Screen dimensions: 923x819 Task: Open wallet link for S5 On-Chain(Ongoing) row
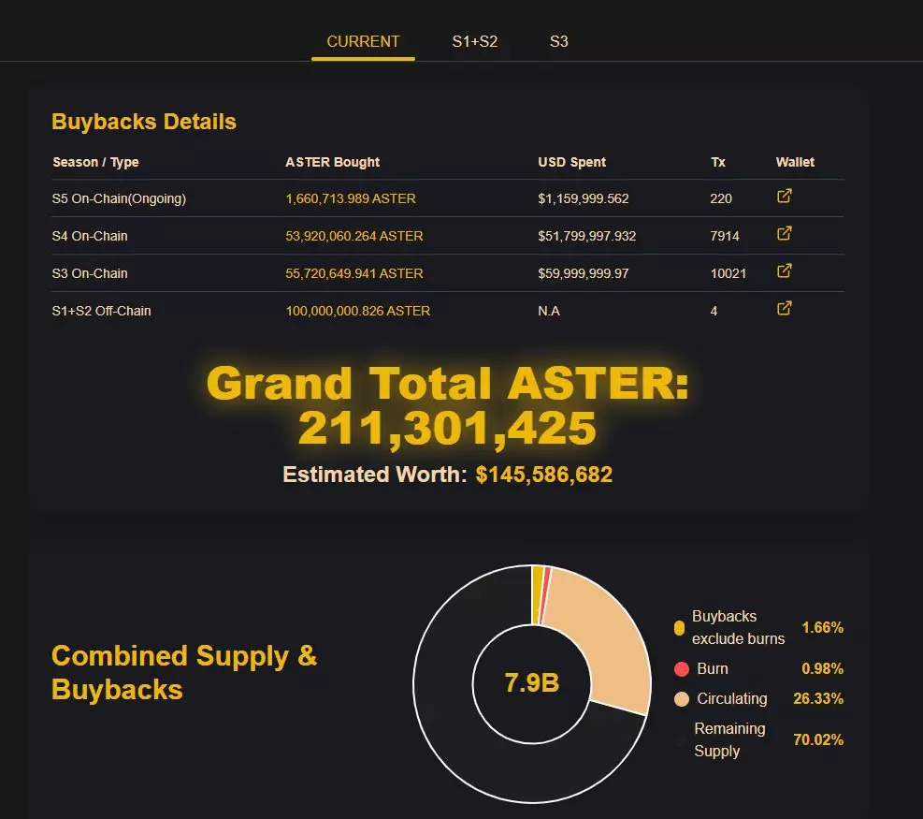[785, 197]
